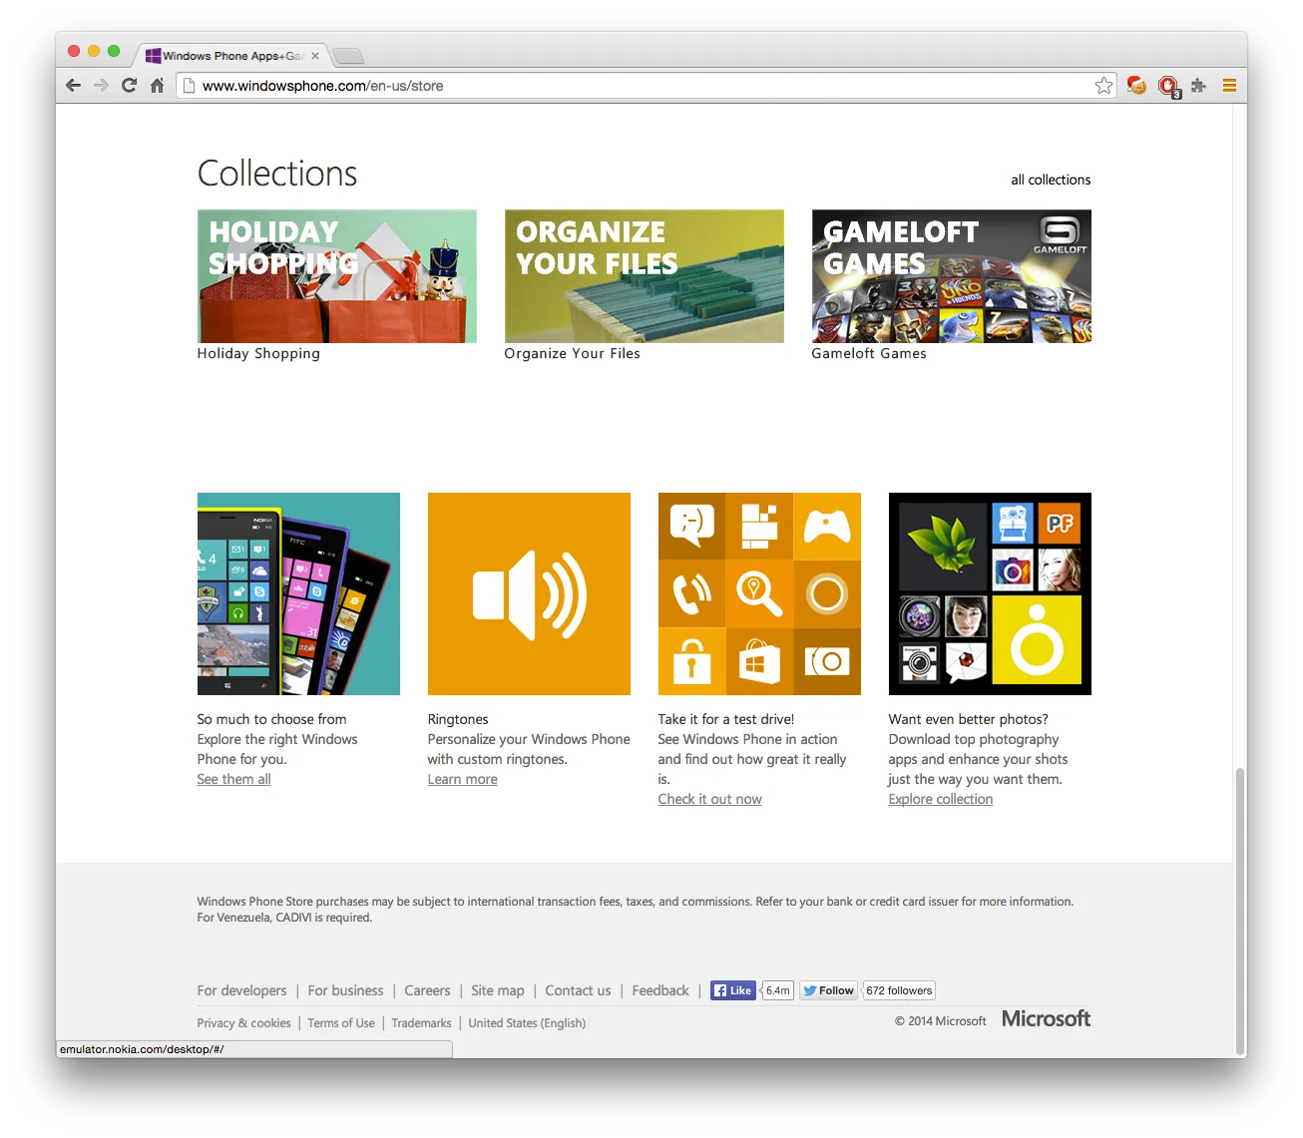Click the camera tile icon
The height and width of the screenshot is (1138, 1303).
tap(827, 661)
